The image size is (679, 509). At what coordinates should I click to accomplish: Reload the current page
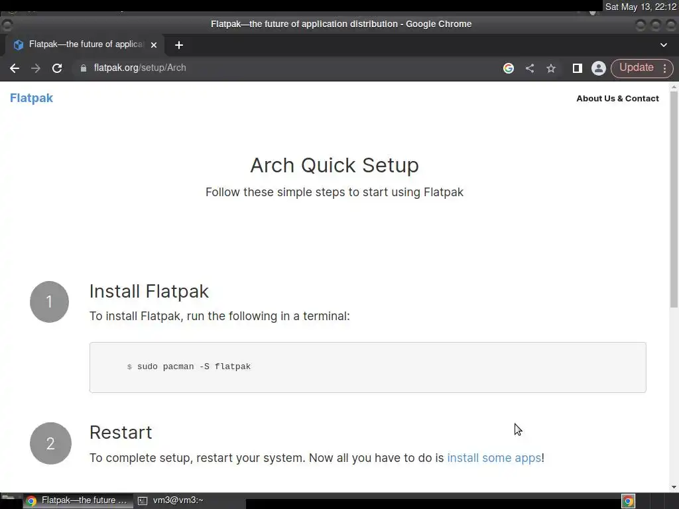click(57, 68)
